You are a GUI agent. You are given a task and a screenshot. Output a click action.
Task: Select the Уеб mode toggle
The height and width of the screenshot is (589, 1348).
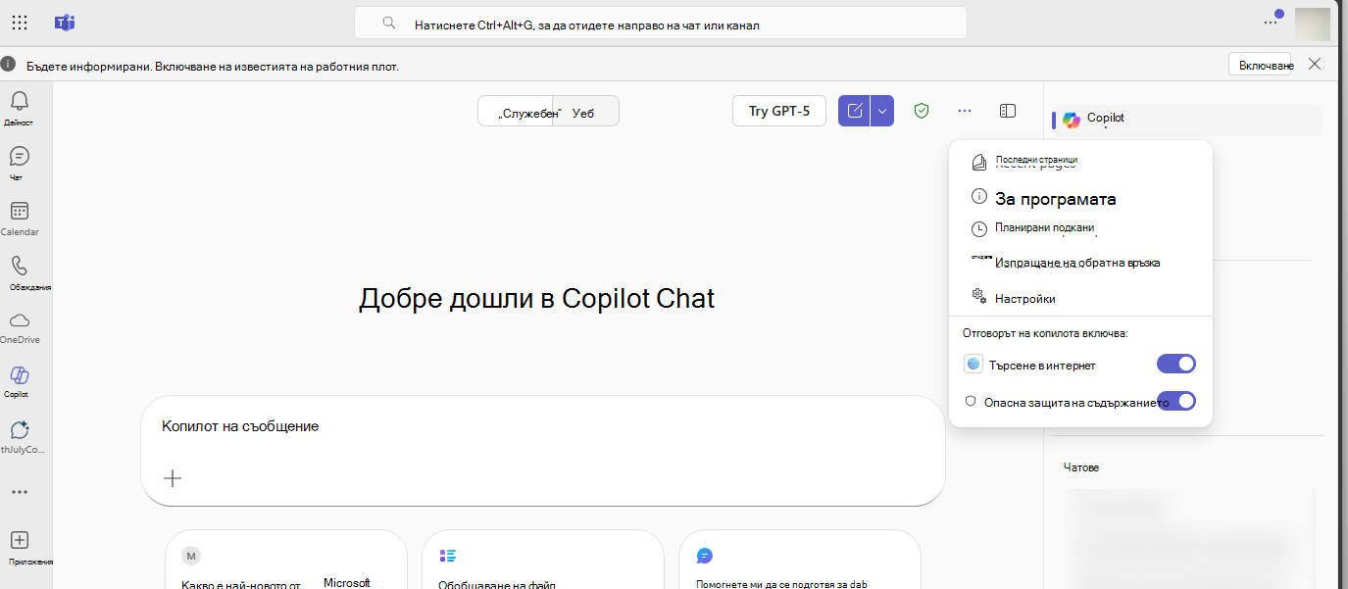point(586,111)
